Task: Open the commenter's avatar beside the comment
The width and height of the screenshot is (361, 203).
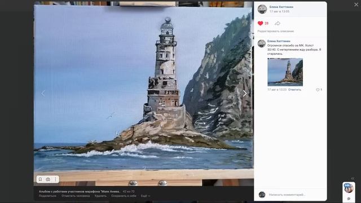Action: (262, 43)
